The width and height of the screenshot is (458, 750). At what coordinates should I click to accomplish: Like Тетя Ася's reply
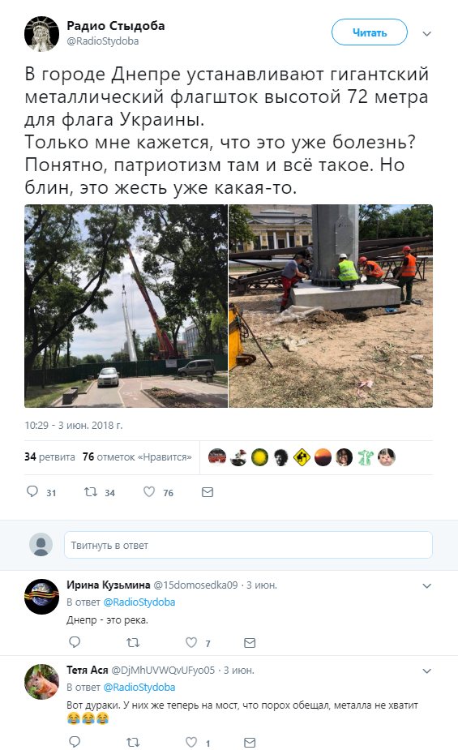tap(191, 743)
